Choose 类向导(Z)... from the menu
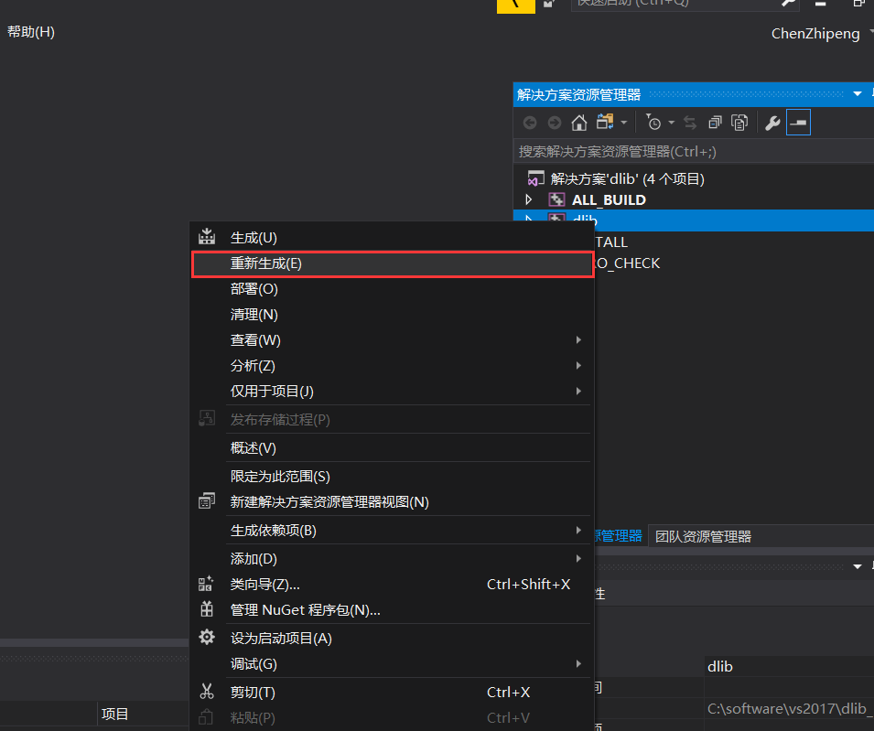874x731 pixels. click(392, 585)
